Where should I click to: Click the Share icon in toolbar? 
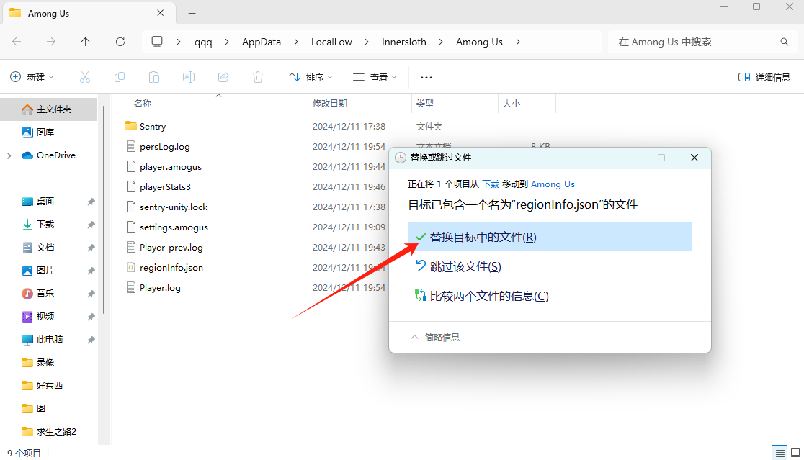[x=223, y=77]
